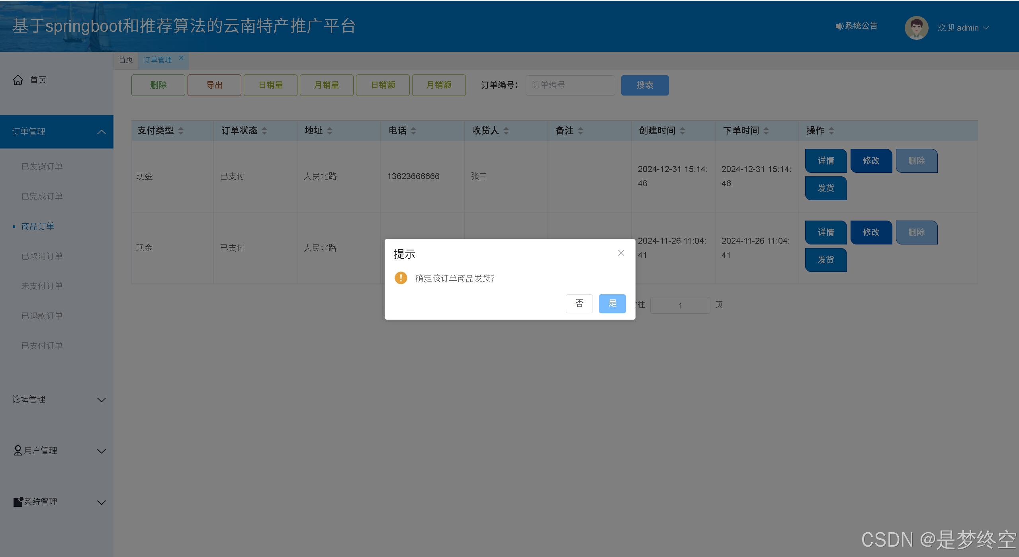Click the sort arrows on 创建时间 column
Image resolution: width=1019 pixels, height=557 pixels.
click(x=683, y=131)
